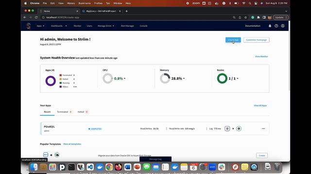The height and width of the screenshot is (174, 311).
Task: Click the PGtoBQIL target BigQuery icon
Action: (239, 129)
